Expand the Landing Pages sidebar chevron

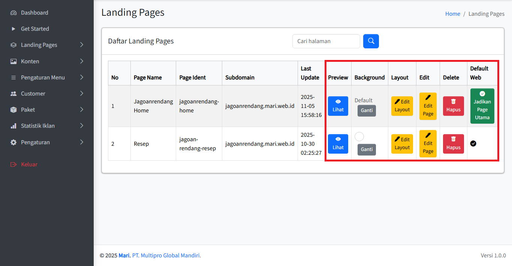[82, 45]
